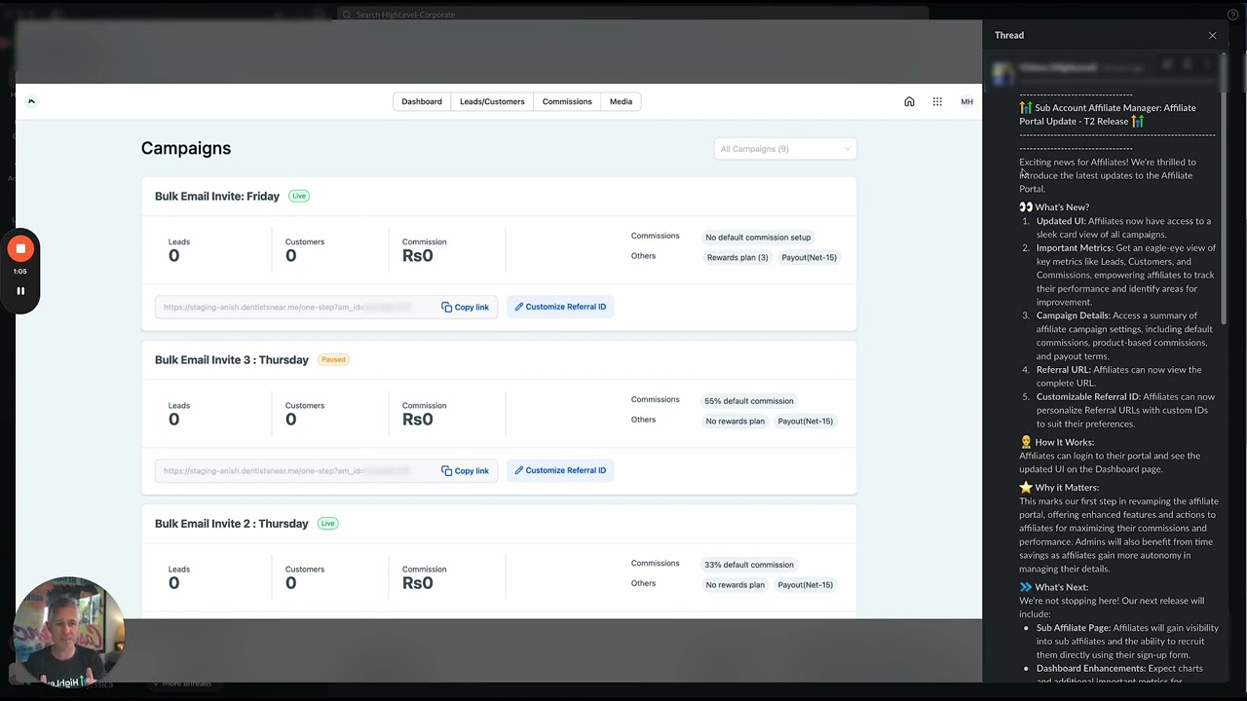Expand the All Campaigns (9) dropdown
Viewport: 1247px width, 701px height.
pos(785,149)
